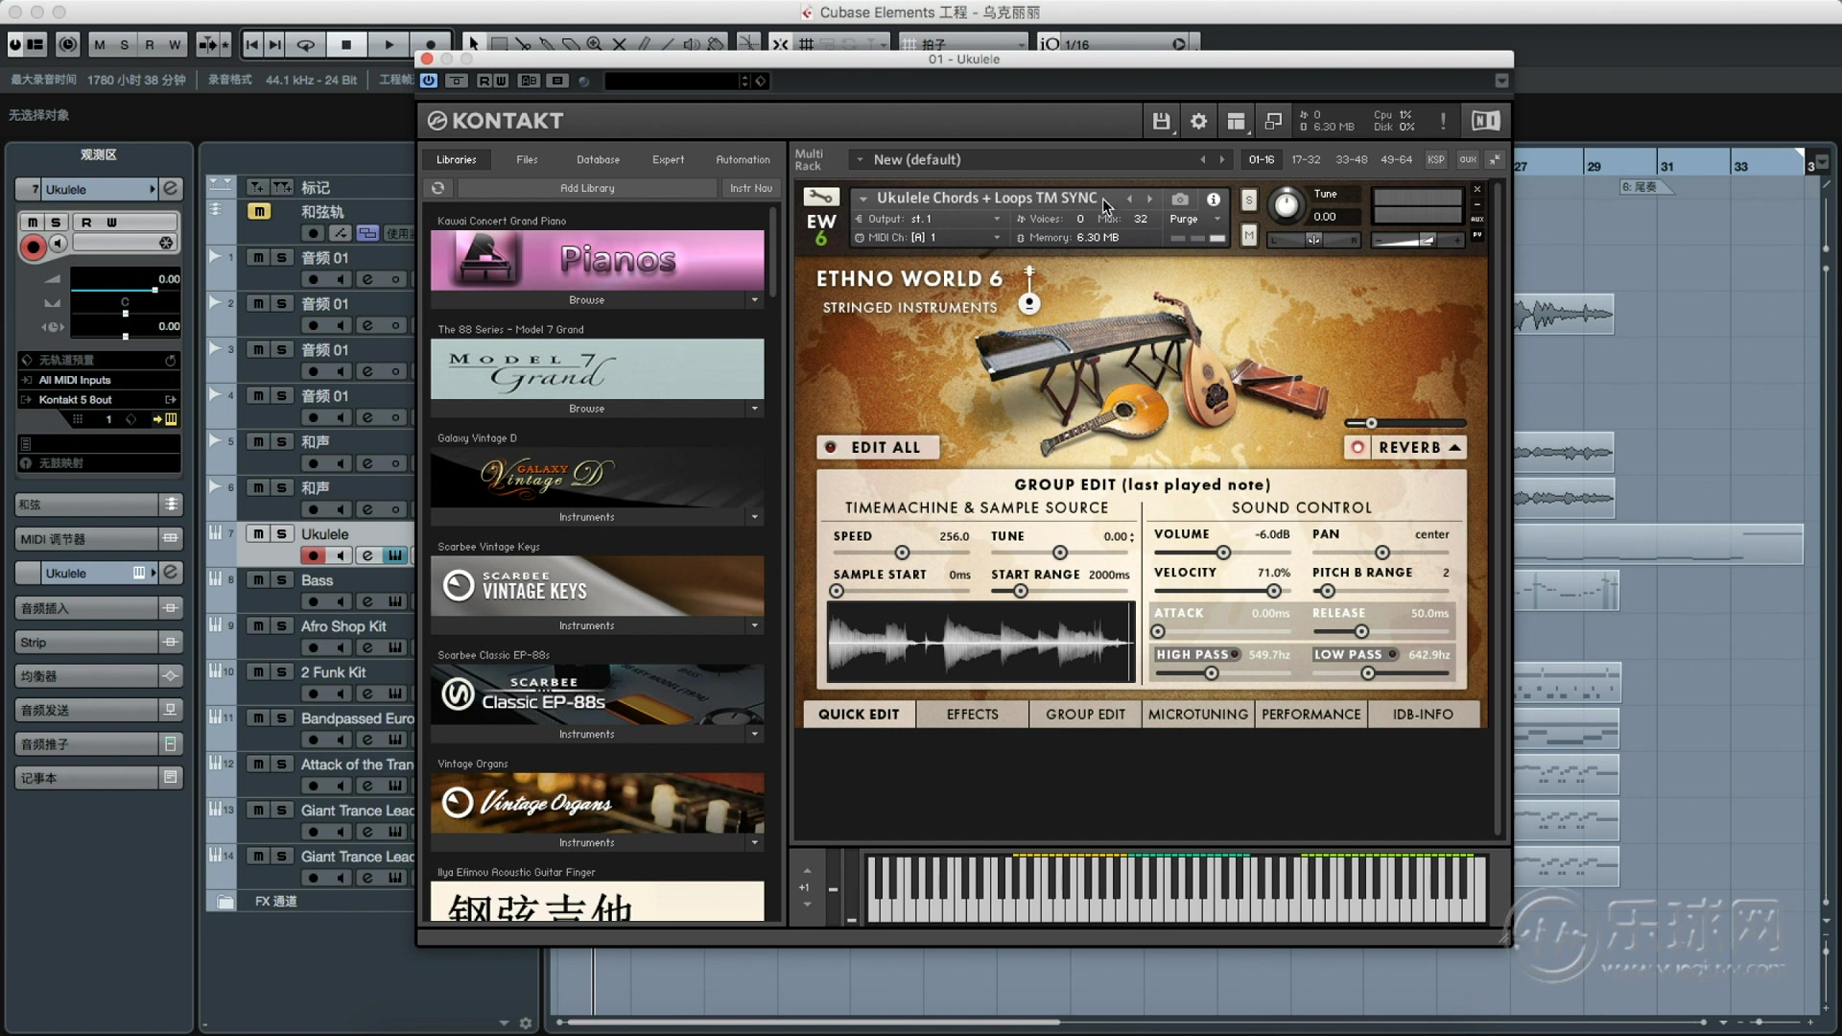Click the Kontakt panic exclamation icon

[1443, 121]
